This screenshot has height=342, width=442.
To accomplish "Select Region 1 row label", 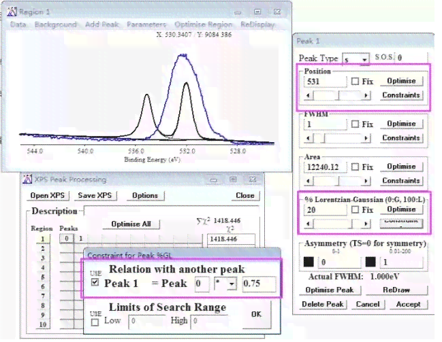I will pyautogui.click(x=43, y=239).
